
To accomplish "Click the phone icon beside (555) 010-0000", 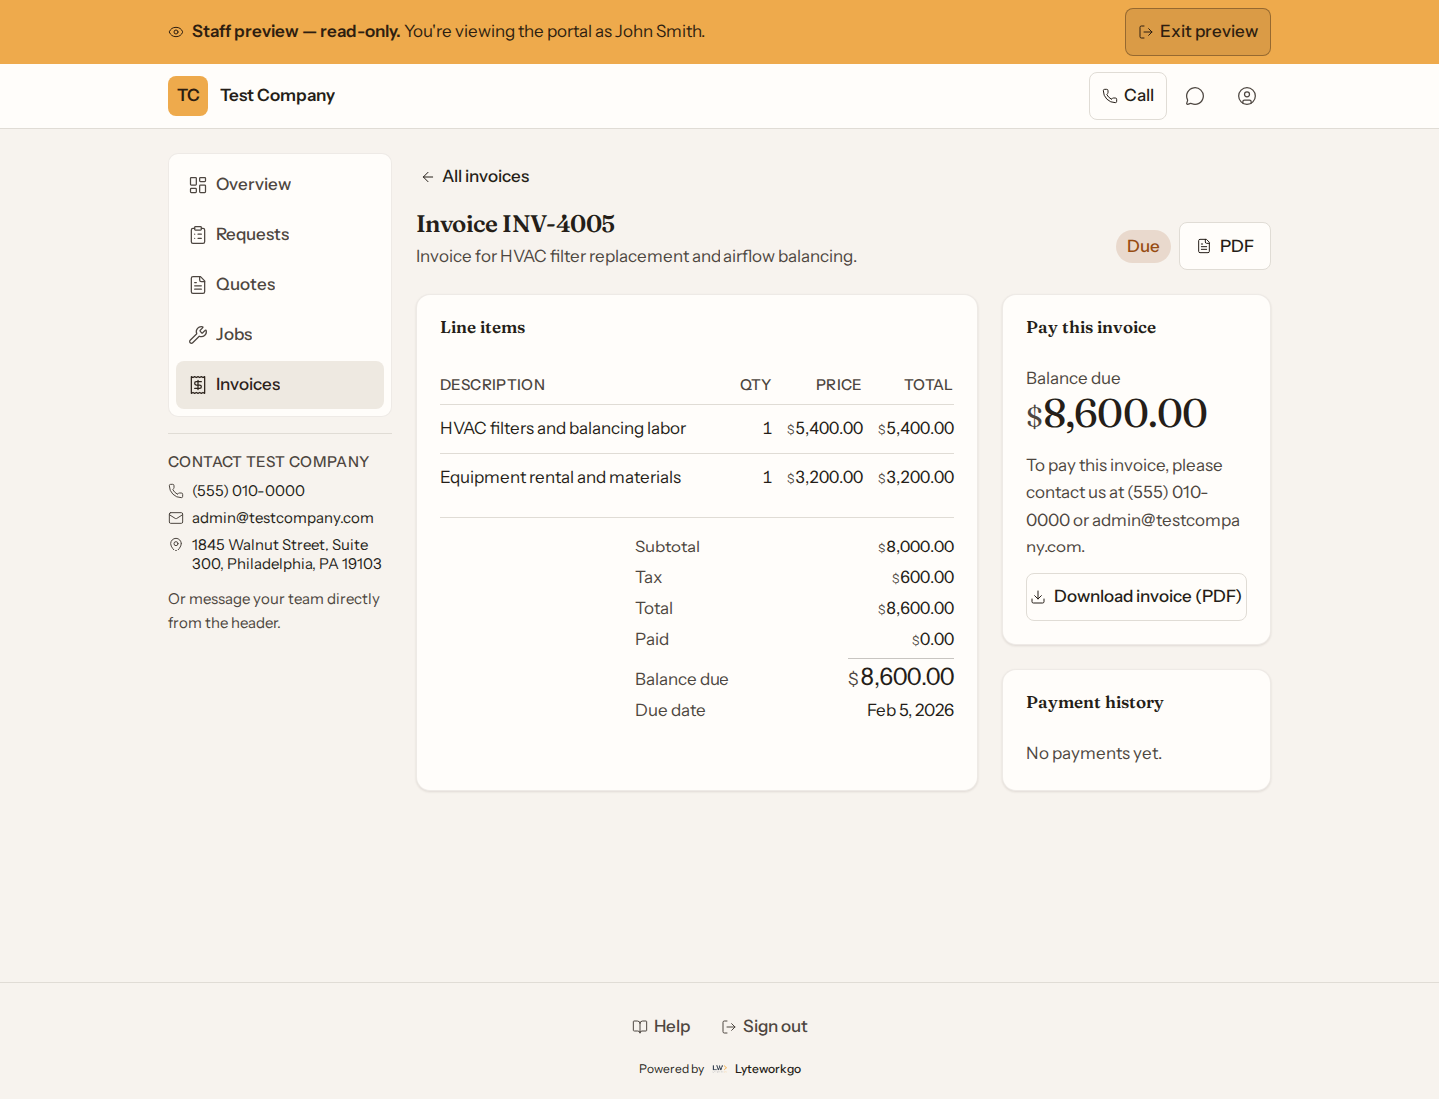I will pos(176,491).
